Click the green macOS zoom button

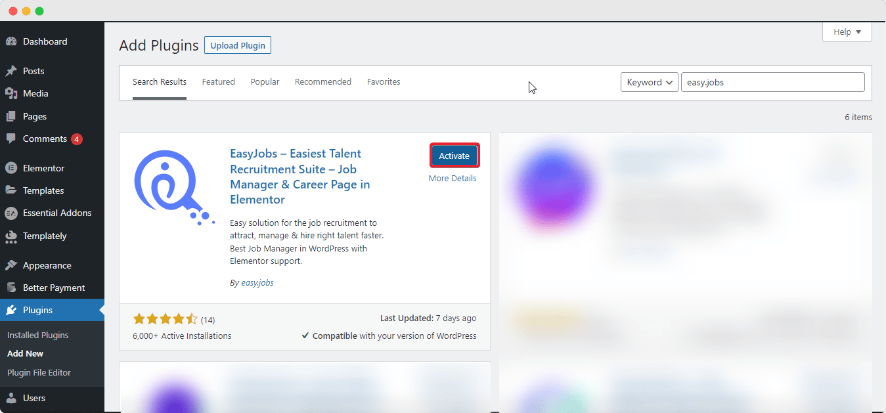[x=39, y=11]
